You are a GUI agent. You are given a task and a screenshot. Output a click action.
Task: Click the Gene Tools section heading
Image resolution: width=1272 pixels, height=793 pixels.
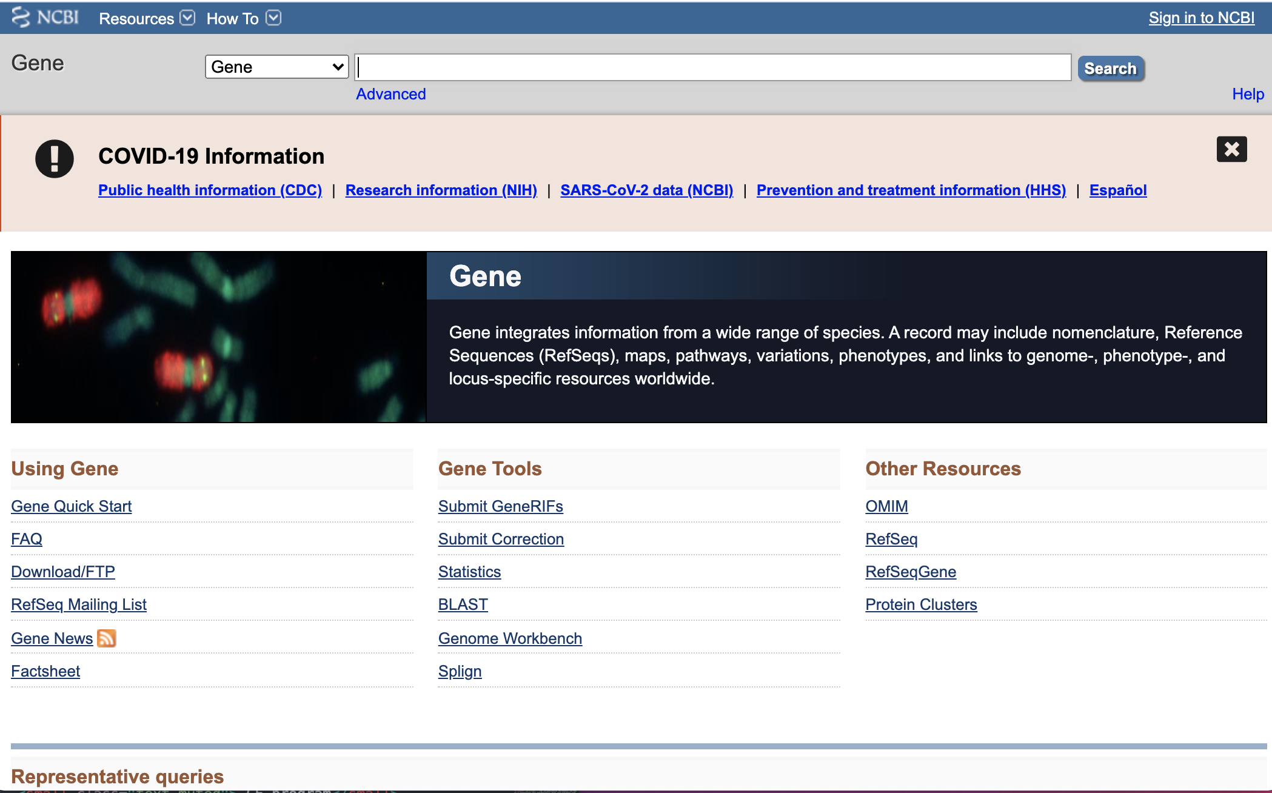[490, 469]
